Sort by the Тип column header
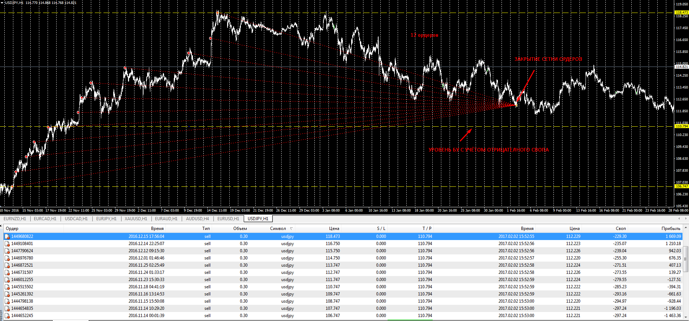Viewport: 689px width, 321px height. point(189,228)
